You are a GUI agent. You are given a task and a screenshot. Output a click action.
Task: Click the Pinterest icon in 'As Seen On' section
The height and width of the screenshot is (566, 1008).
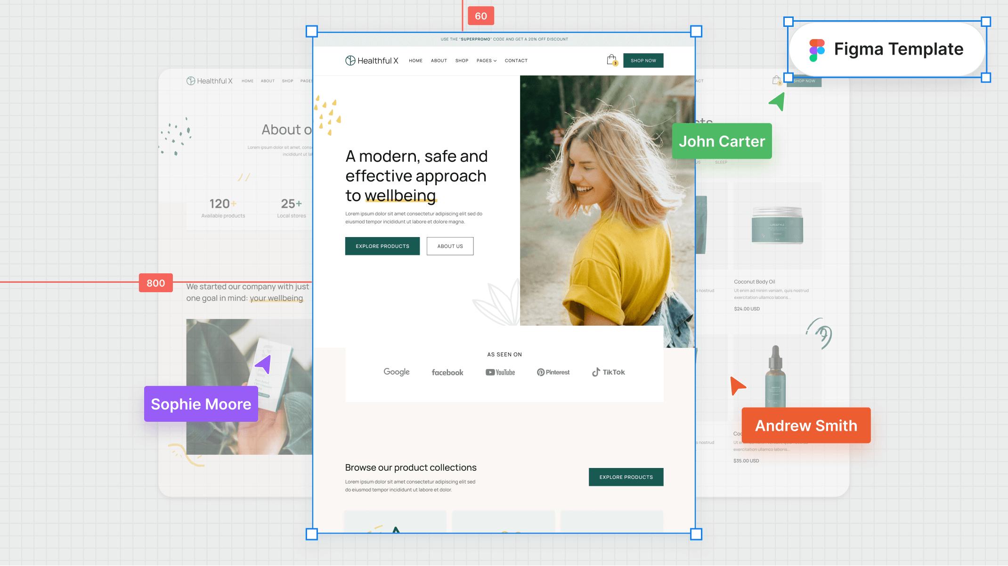coord(553,372)
